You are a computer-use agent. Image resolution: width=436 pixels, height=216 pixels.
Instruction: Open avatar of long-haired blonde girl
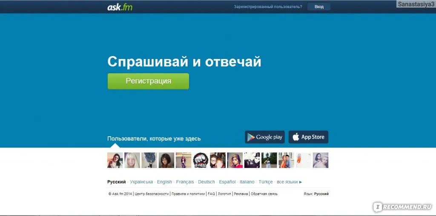[132, 160]
